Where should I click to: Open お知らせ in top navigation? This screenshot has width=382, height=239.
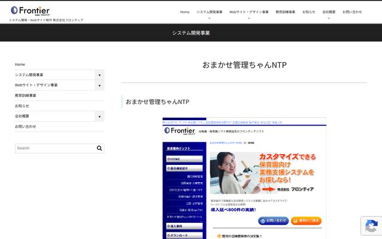[309, 12]
